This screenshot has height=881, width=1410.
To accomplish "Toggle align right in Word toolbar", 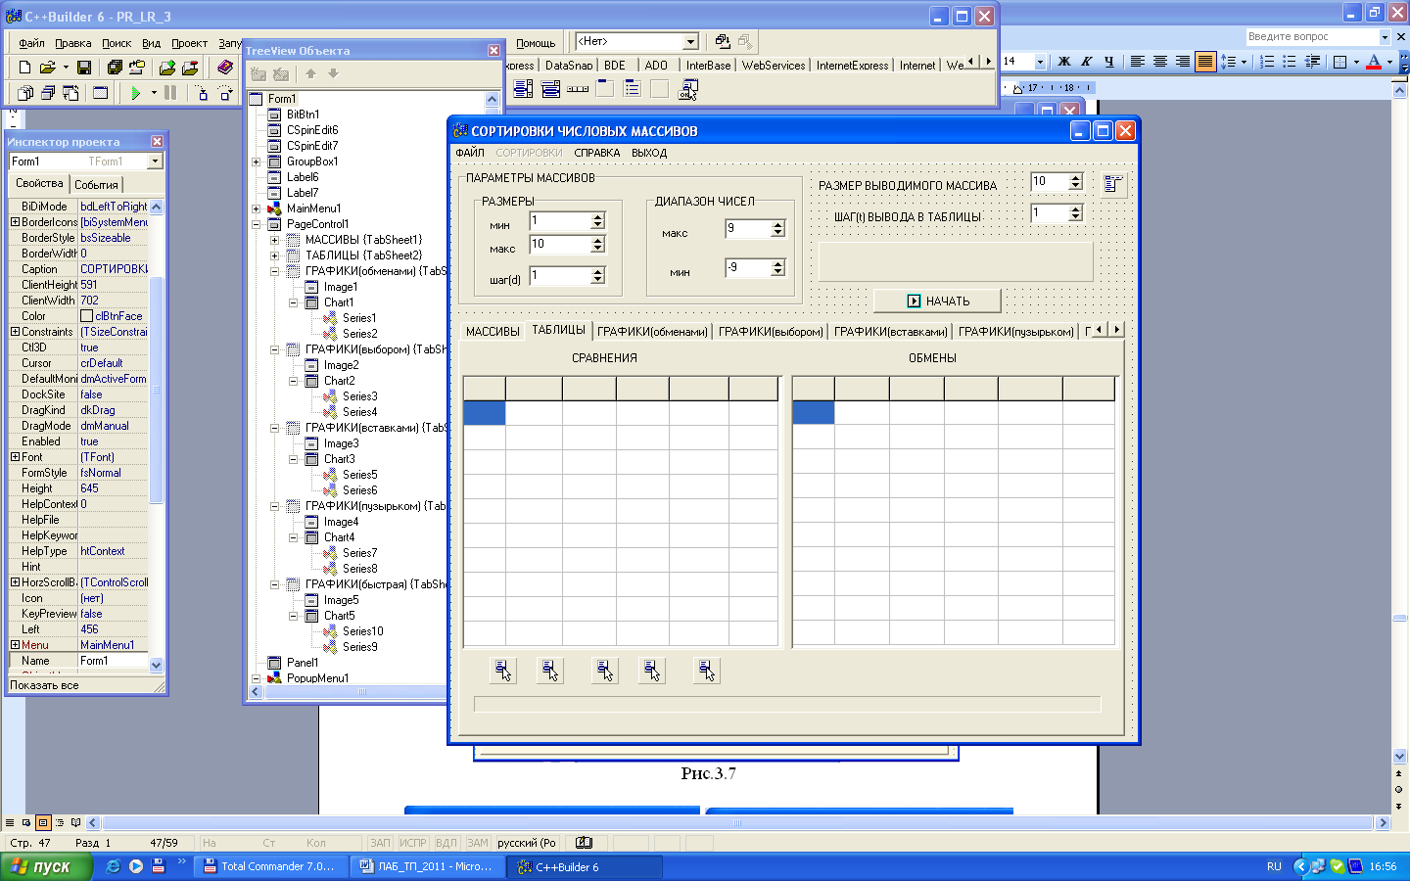I will tap(1183, 62).
